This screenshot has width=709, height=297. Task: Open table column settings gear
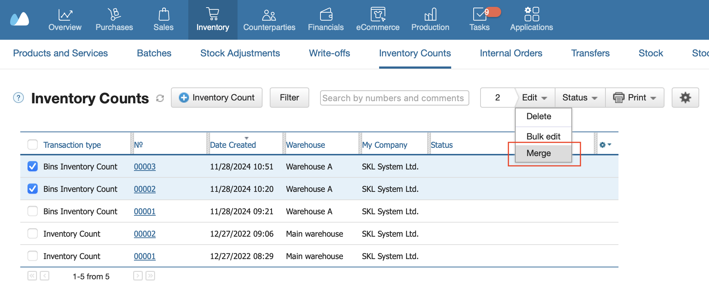tap(605, 145)
